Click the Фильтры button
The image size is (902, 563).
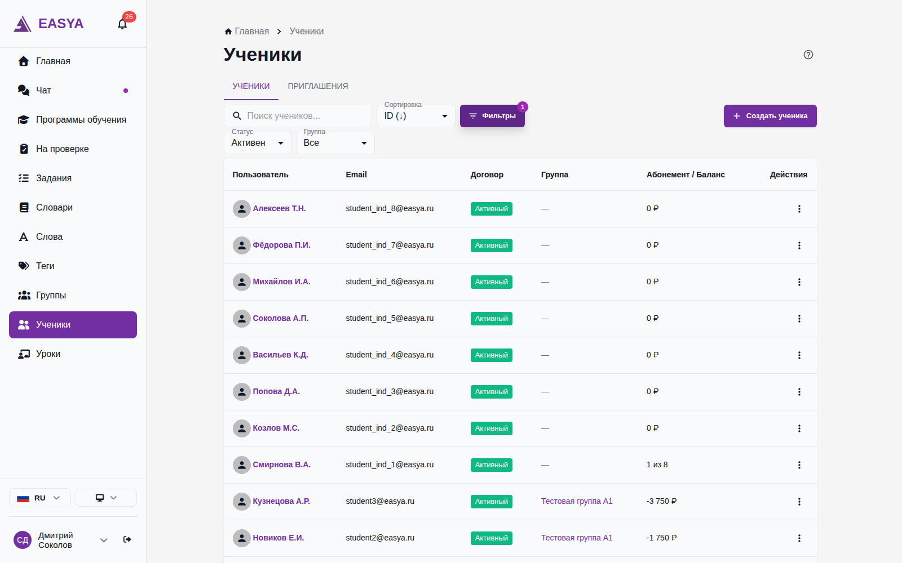pyautogui.click(x=492, y=116)
